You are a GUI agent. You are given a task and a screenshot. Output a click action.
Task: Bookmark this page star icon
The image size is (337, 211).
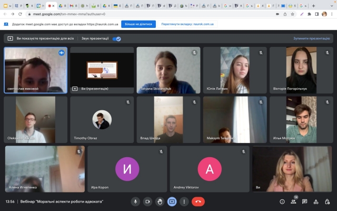point(292,14)
